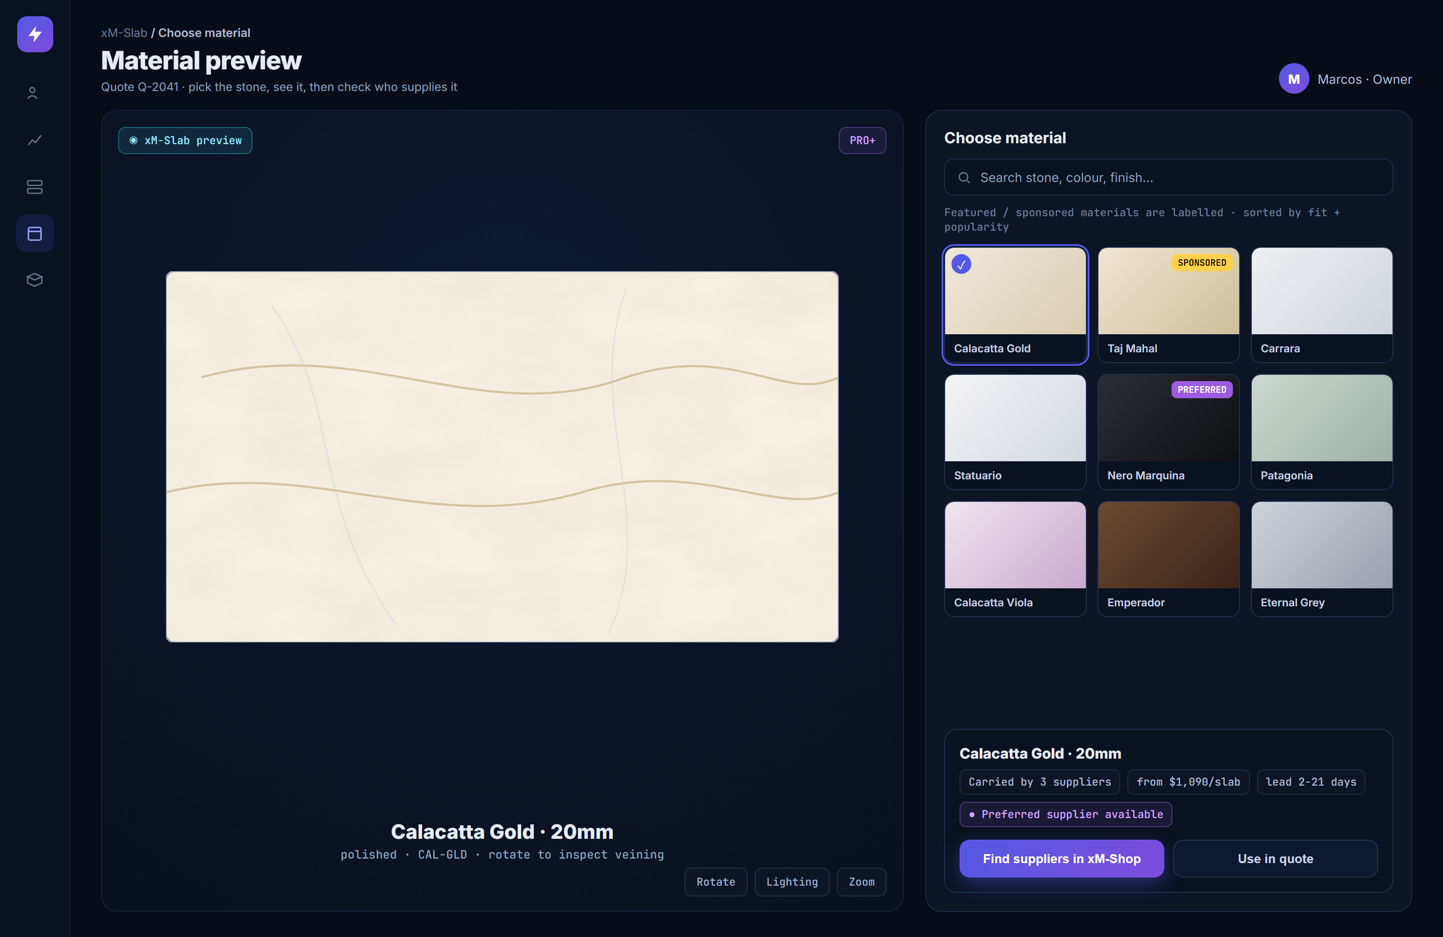Image resolution: width=1443 pixels, height=937 pixels.
Task: Click the M user avatar
Action: tap(1293, 79)
